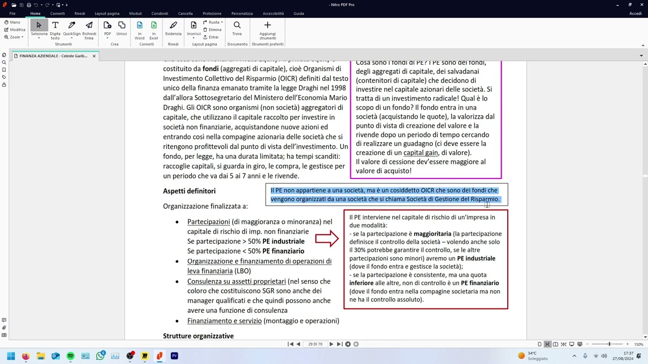Open the Accessibilità tab
The height and width of the screenshot is (364, 648).
[x=273, y=14]
